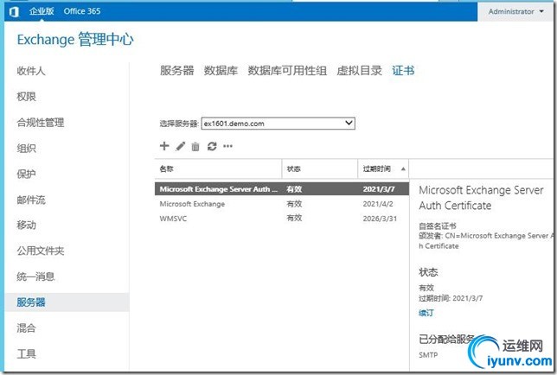Open 工具 in sidebar
The width and height of the screenshot is (557, 375).
tap(26, 353)
